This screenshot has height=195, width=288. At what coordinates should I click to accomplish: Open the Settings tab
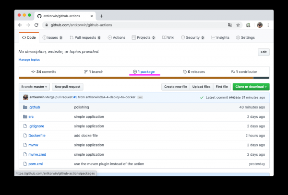(x=245, y=37)
